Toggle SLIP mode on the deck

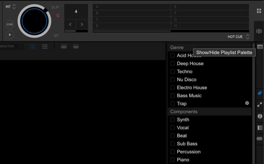point(55,7)
